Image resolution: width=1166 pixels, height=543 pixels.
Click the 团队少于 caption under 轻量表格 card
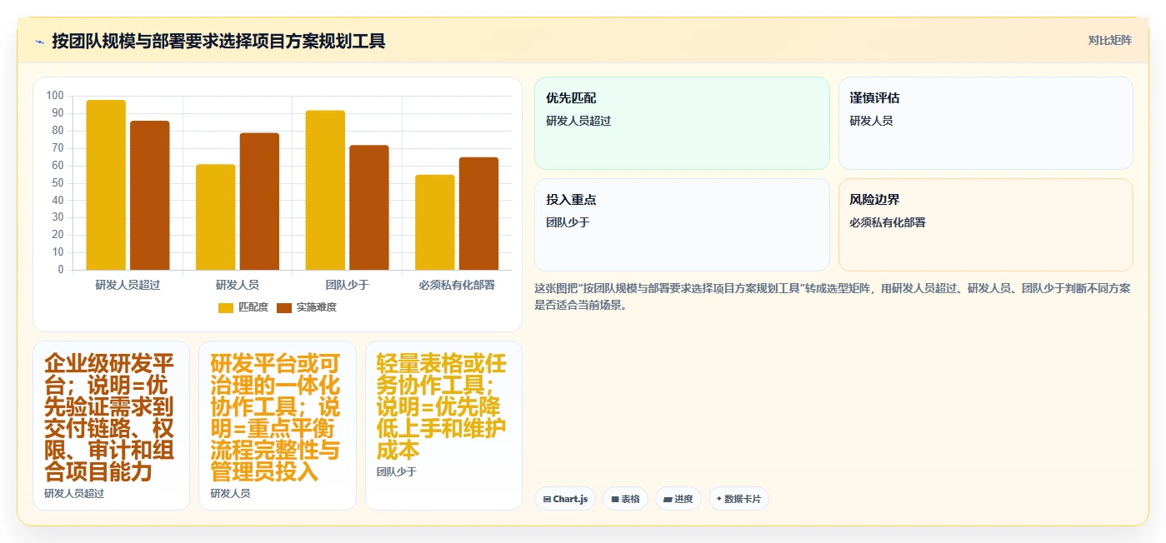tap(396, 472)
